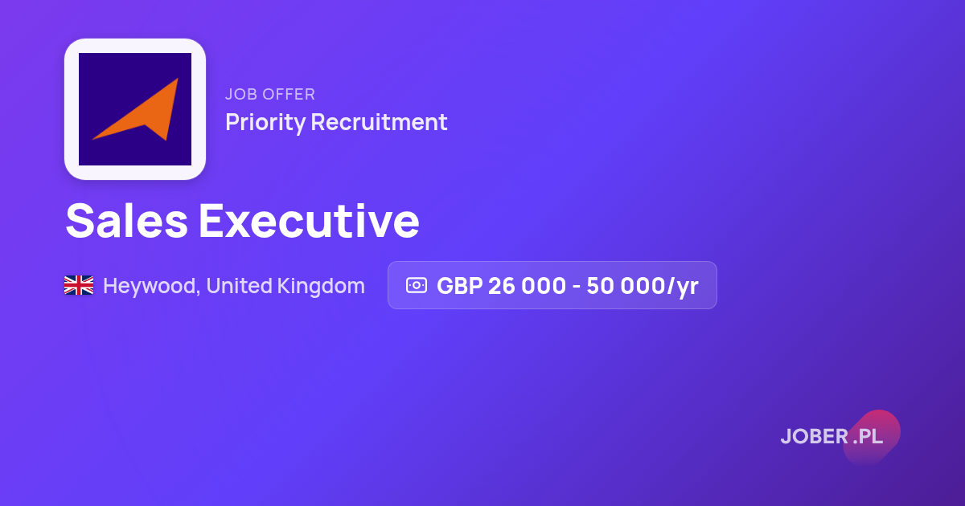The width and height of the screenshot is (965, 506).
Task: Click the word Executive in the title
Action: coord(309,220)
